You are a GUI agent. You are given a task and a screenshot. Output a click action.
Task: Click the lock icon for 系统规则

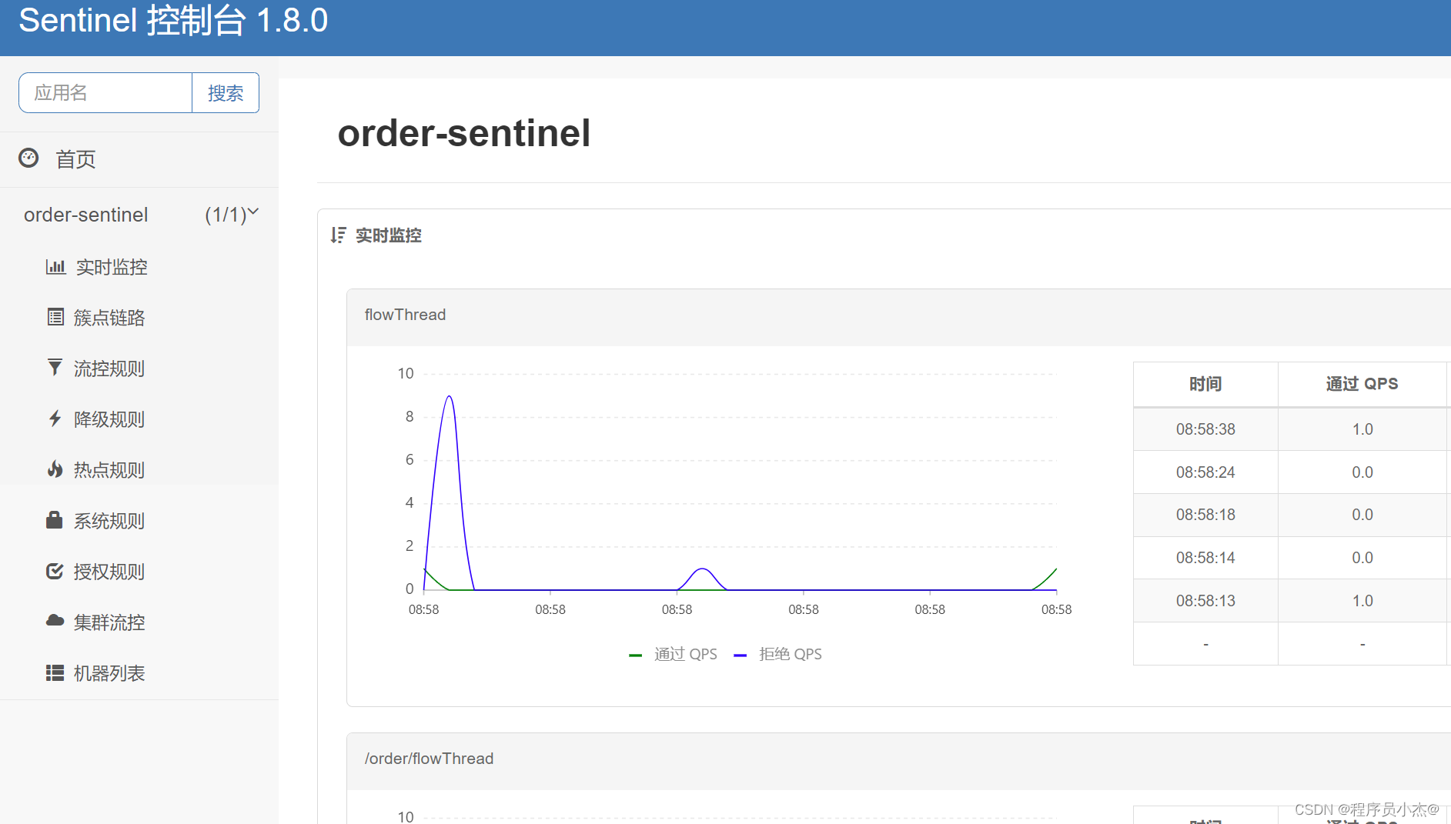55,519
